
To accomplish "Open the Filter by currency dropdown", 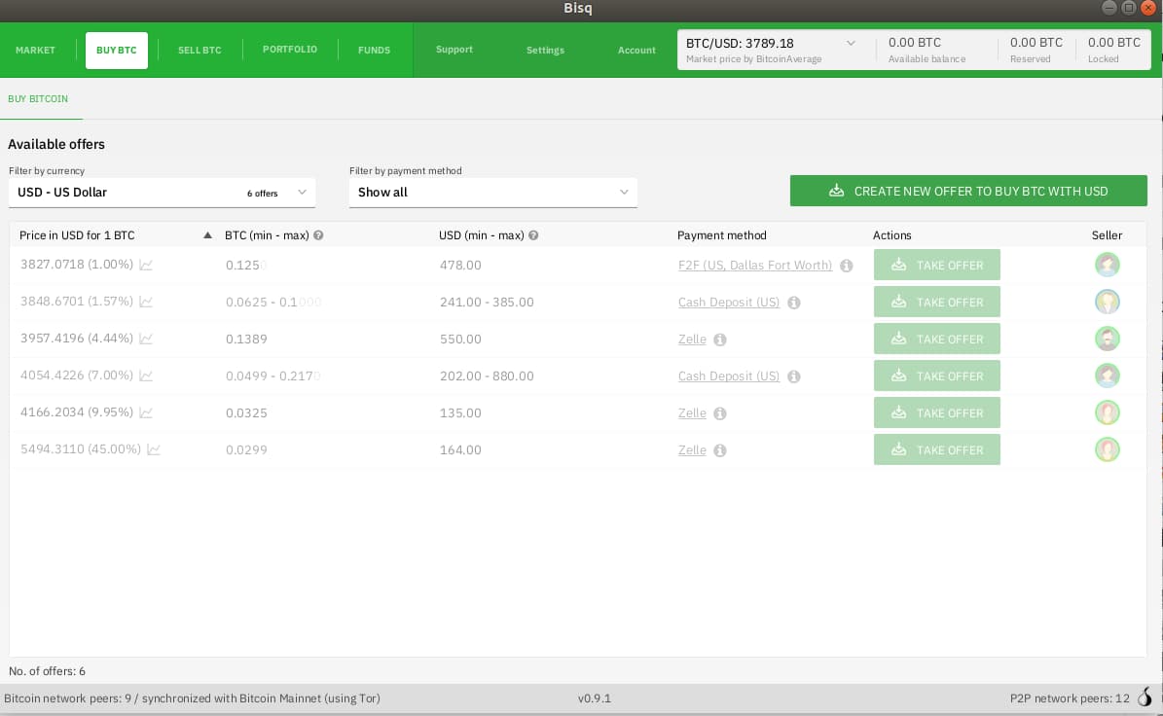I will (162, 192).
